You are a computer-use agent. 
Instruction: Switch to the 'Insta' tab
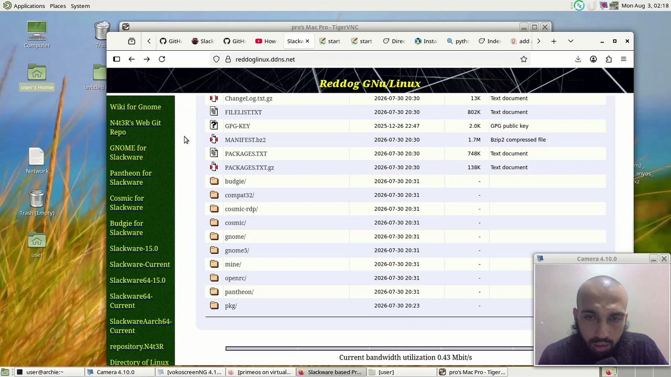tap(426, 41)
